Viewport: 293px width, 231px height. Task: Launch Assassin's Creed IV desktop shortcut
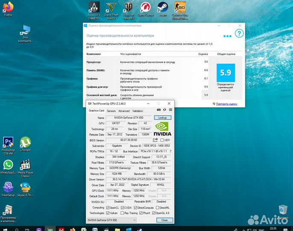[x=94, y=11]
